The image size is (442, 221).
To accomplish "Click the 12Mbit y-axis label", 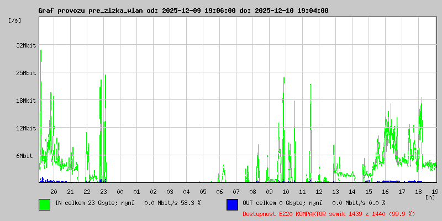I will click(26, 128).
